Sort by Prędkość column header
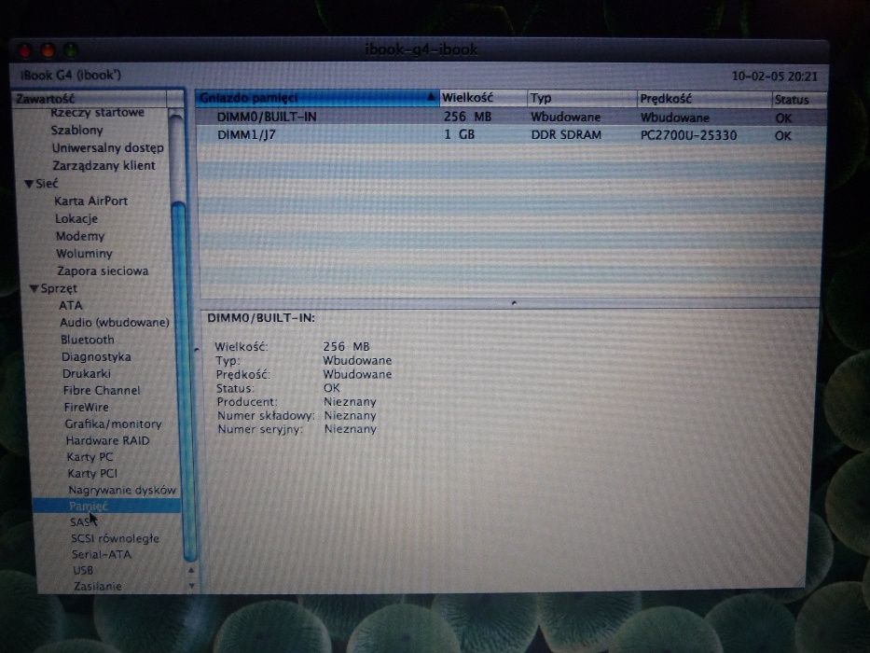This screenshot has width=870, height=653. click(703, 100)
